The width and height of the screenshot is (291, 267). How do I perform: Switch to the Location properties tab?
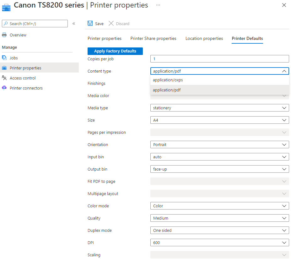tap(204, 38)
